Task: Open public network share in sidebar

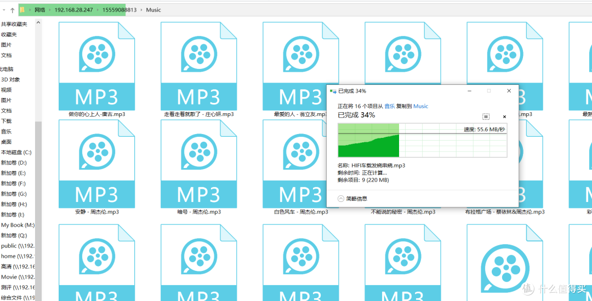Action: [x=18, y=246]
